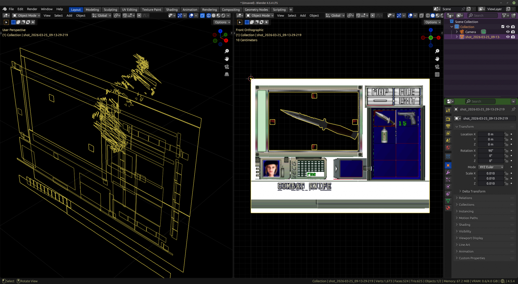Open the Modifiers wrench properties tab
This screenshot has width=518, height=284.
point(448,173)
